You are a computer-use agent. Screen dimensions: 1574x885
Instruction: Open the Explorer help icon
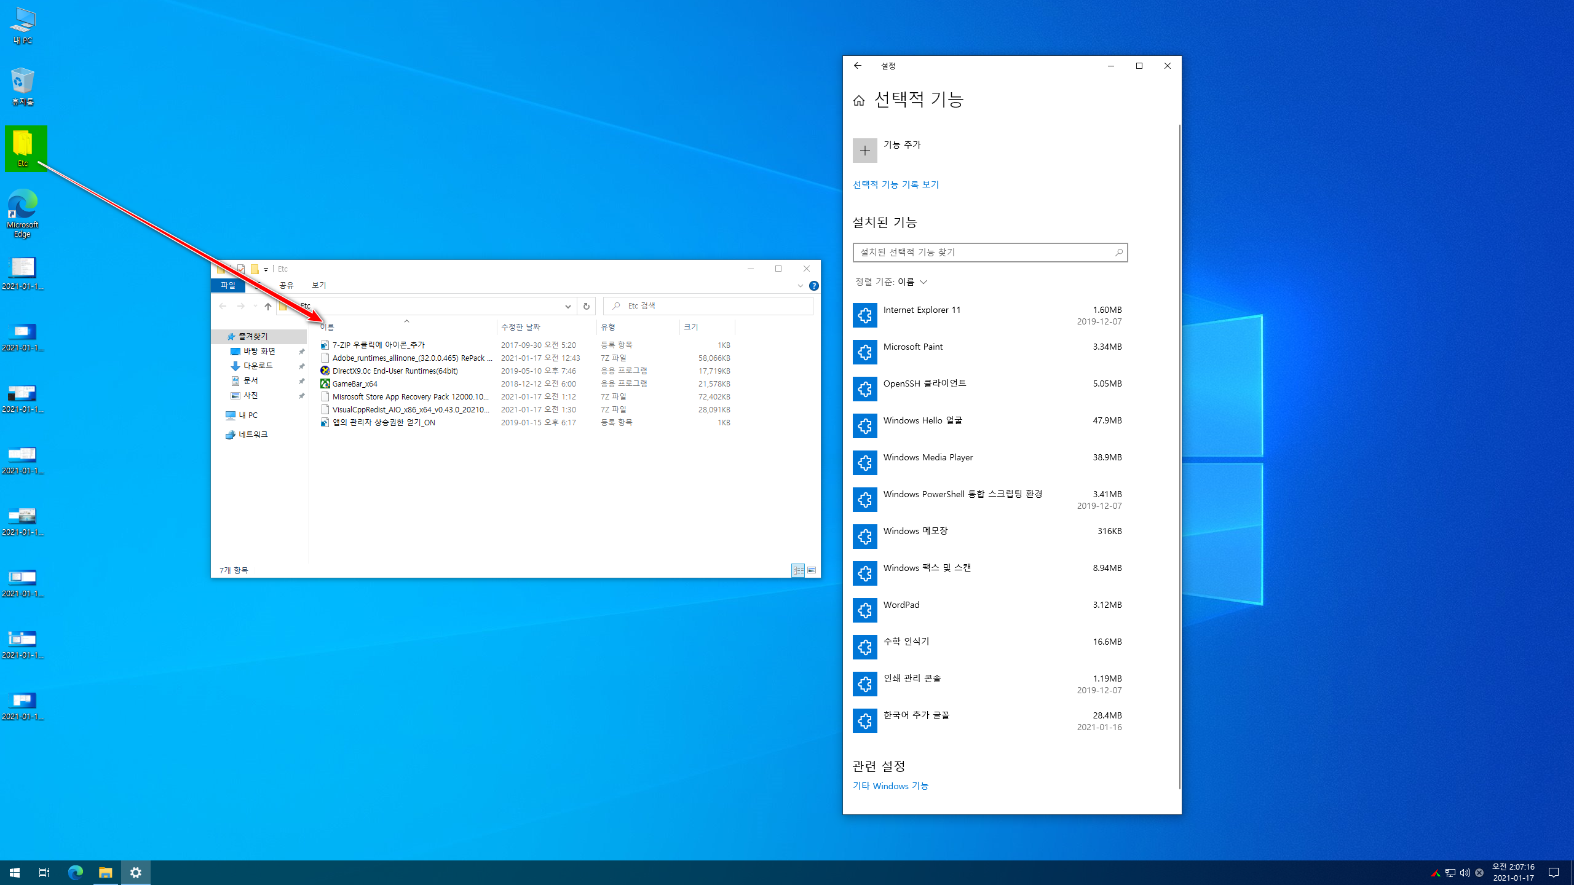click(813, 286)
